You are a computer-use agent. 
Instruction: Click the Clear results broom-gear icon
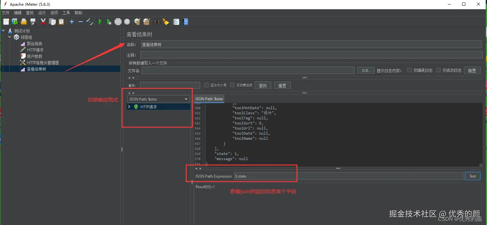coord(137,22)
